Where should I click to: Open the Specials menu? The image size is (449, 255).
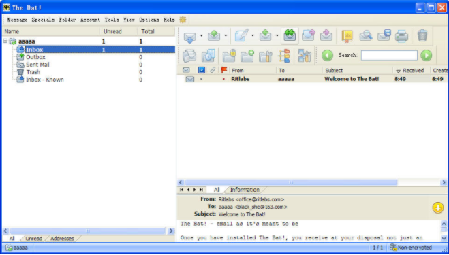43,20
